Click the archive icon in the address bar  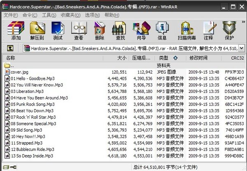pyautogui.click(x=27, y=48)
